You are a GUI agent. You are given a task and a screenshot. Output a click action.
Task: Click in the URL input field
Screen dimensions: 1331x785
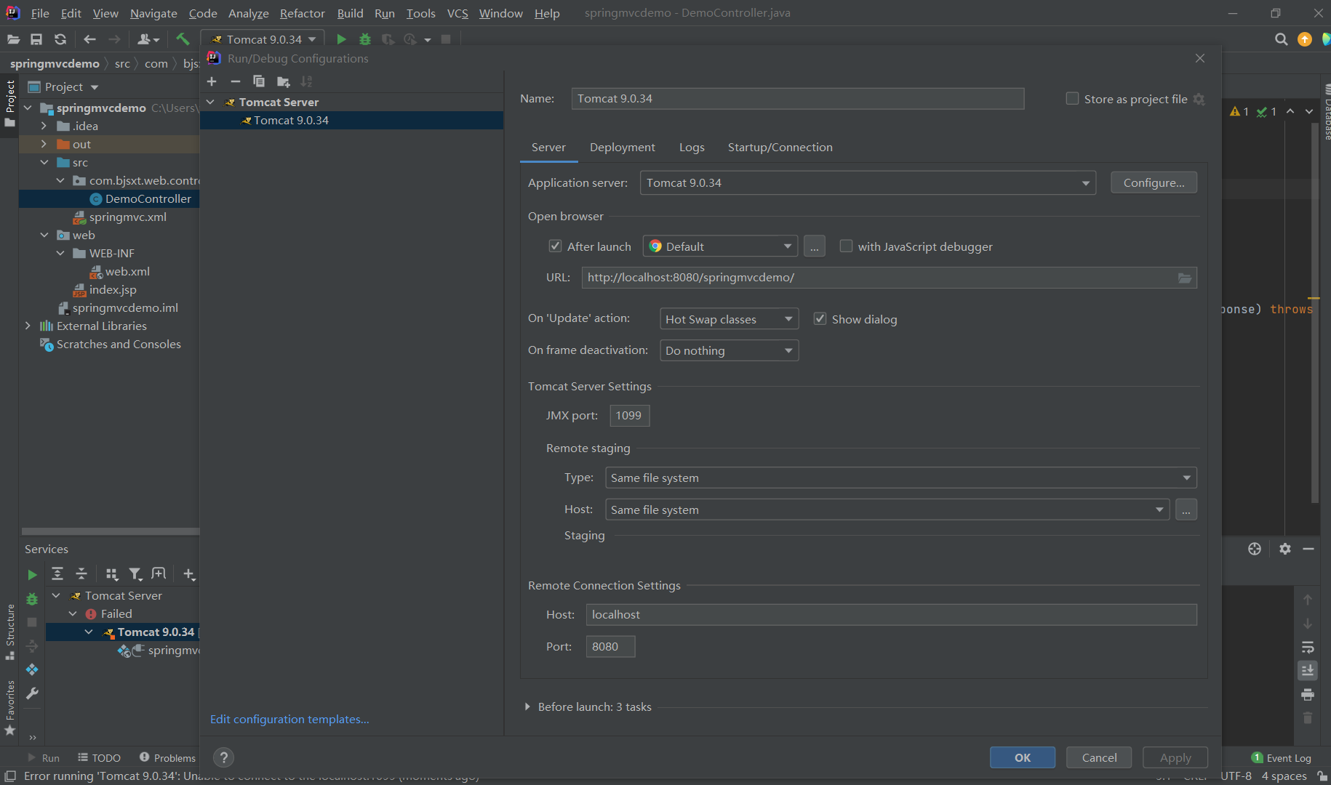(889, 278)
